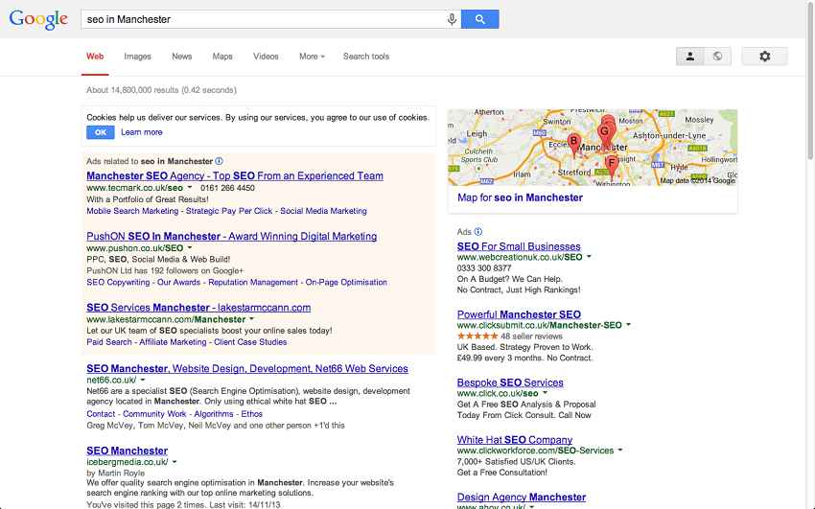Open the More search options menu
Image resolution: width=815 pixels, height=509 pixels.
[x=312, y=57]
